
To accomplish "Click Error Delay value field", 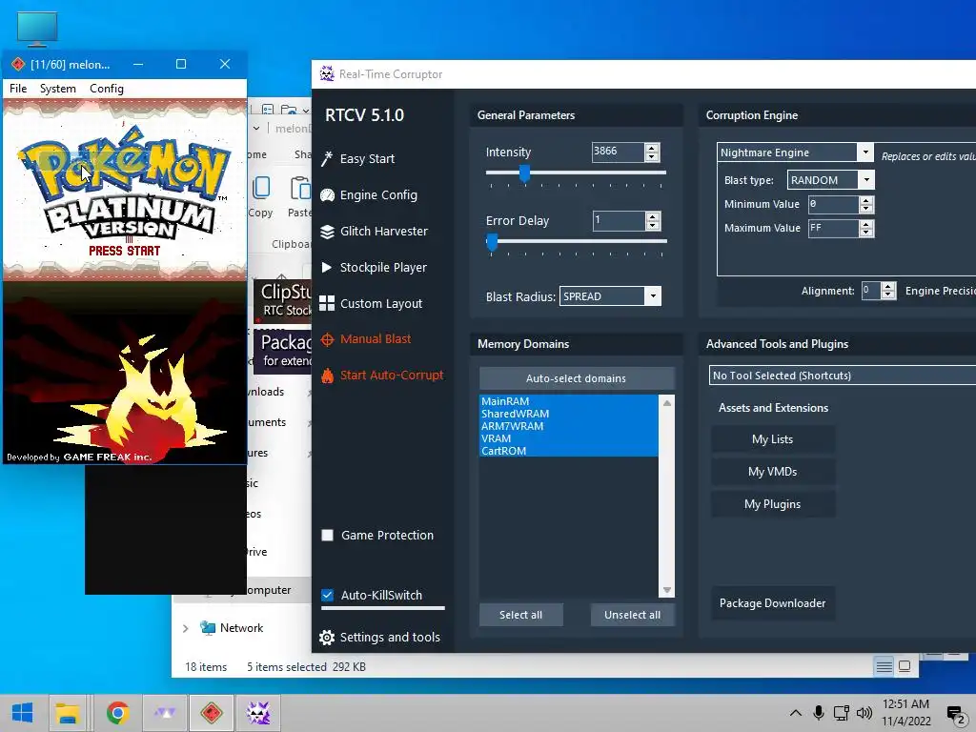I will [x=618, y=220].
